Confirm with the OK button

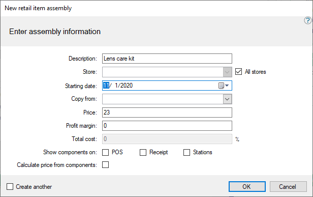(247, 187)
